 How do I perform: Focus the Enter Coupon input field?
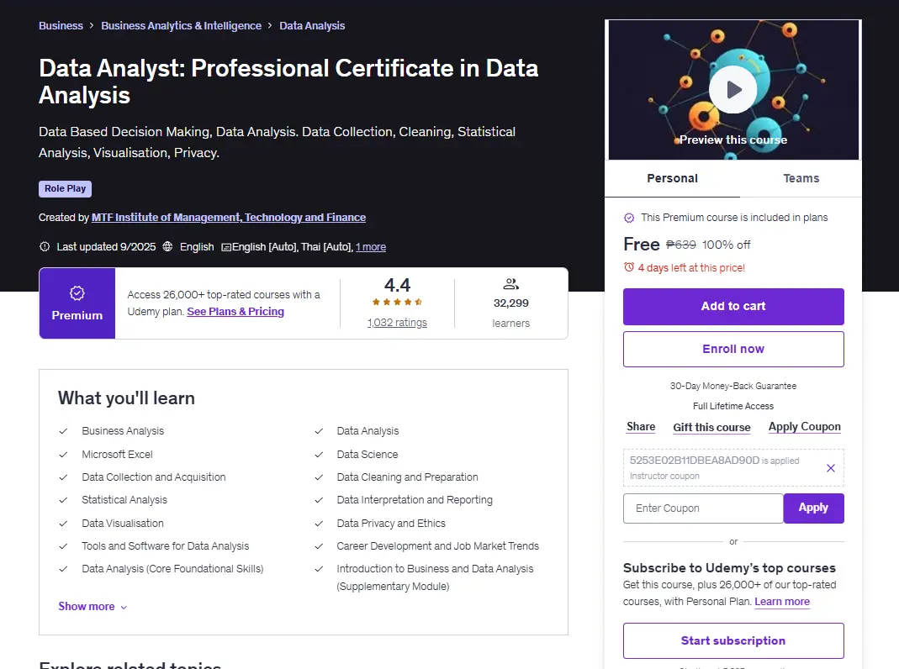tap(703, 508)
